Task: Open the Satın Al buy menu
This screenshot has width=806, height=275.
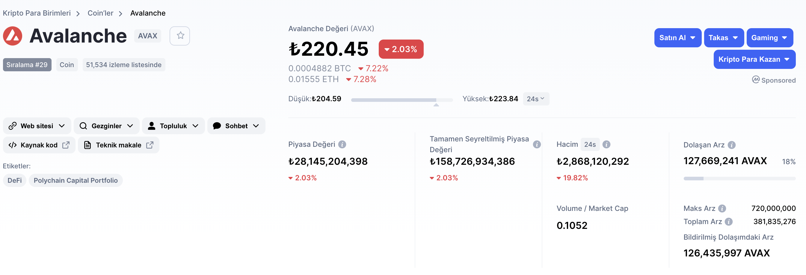Action: (677, 38)
